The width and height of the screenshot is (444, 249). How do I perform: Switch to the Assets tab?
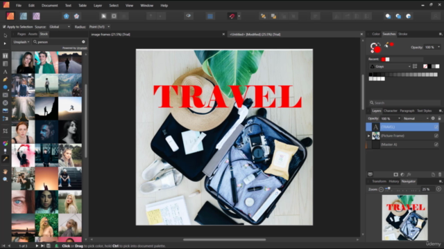(33, 34)
